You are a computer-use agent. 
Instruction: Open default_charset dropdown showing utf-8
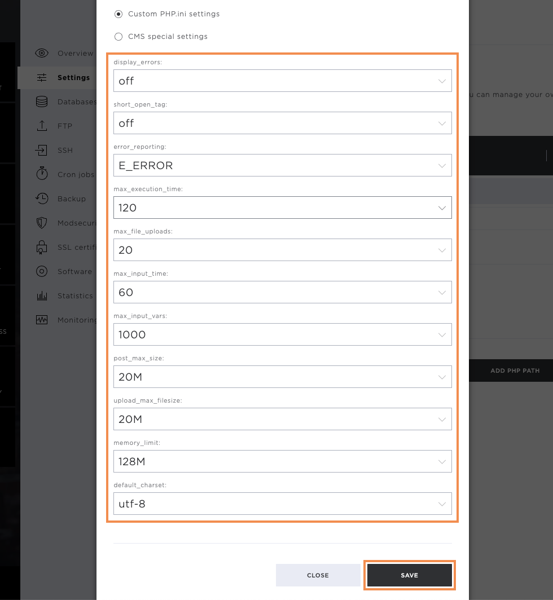[x=283, y=504]
